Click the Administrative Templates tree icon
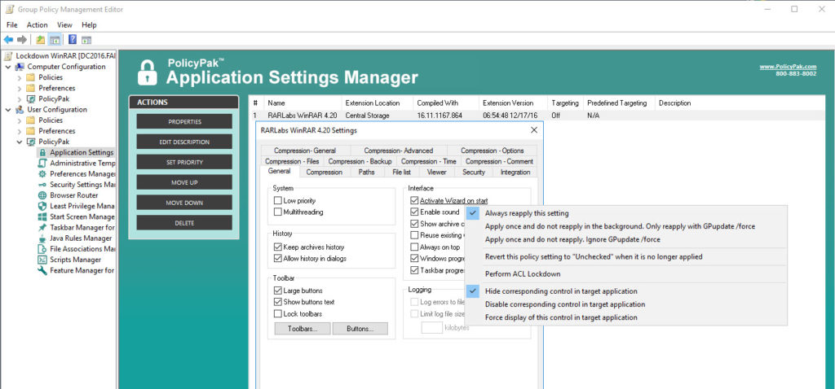835x389 pixels. [42, 163]
